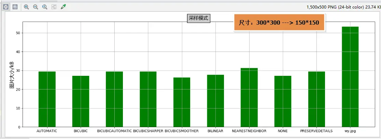This screenshot has width=381, height=139.
Task: Click the zoom out magnifier icon
Action: tap(36, 7)
